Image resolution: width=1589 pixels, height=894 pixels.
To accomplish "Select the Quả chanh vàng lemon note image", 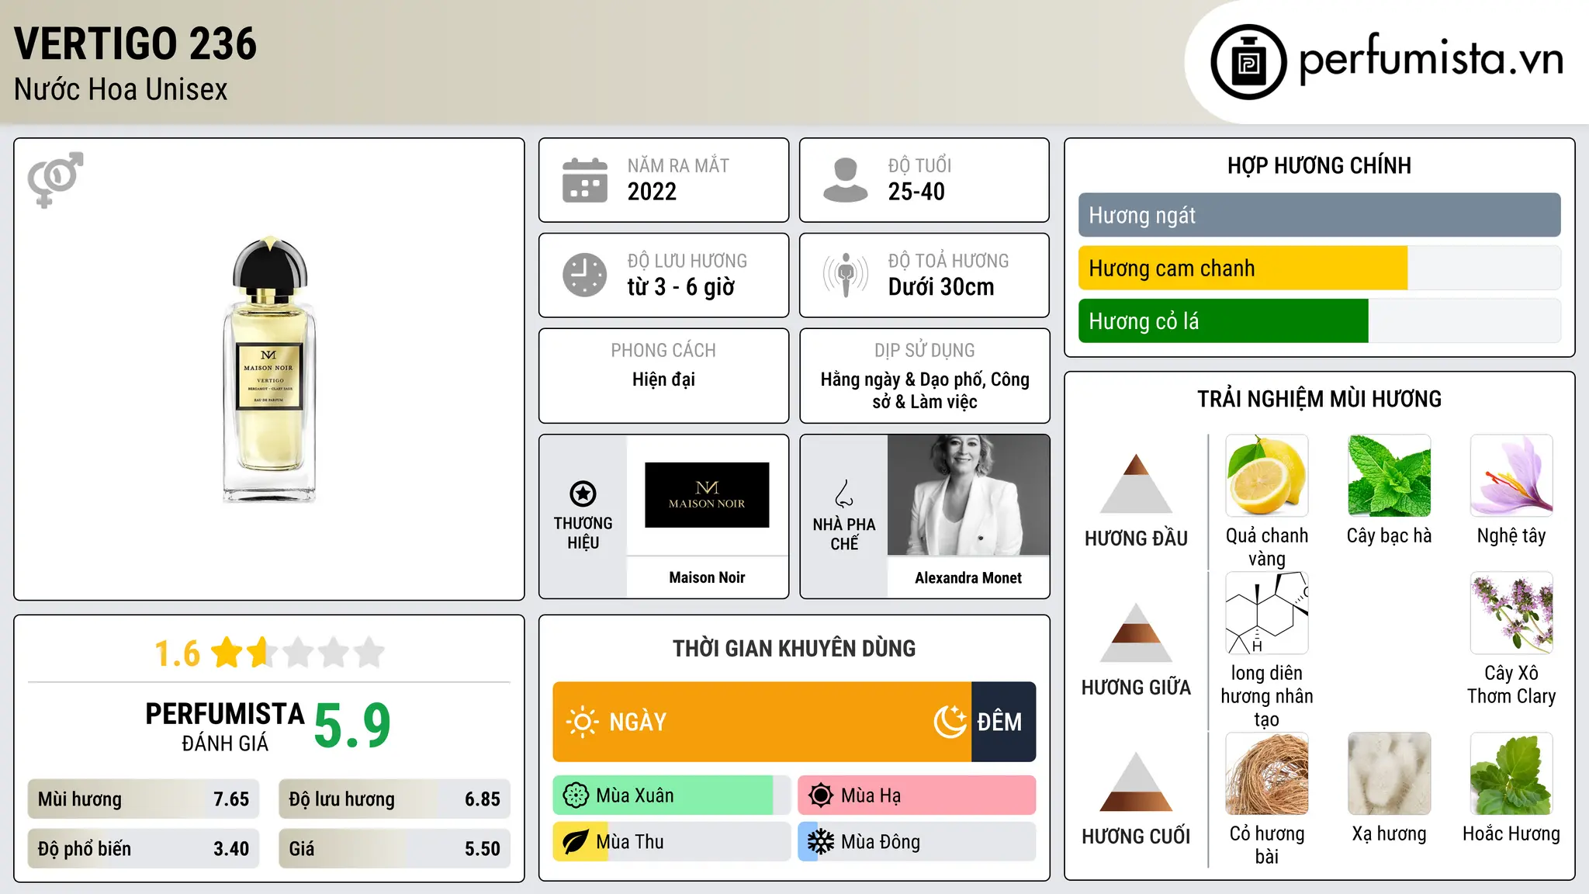I will click(x=1267, y=476).
